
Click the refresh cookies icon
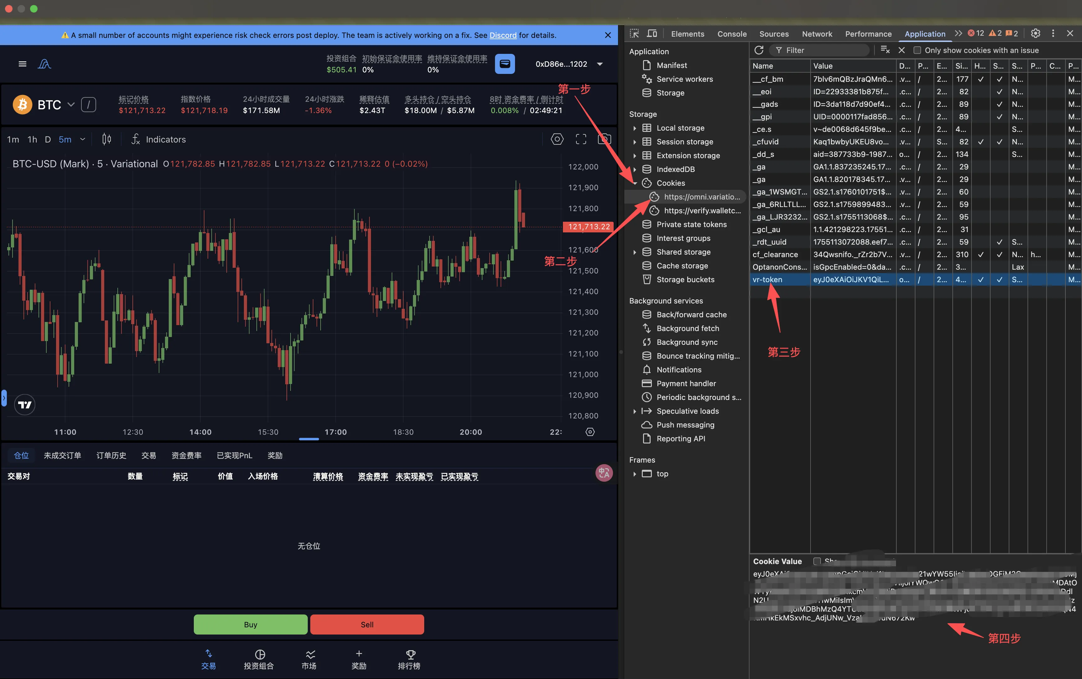(x=759, y=50)
